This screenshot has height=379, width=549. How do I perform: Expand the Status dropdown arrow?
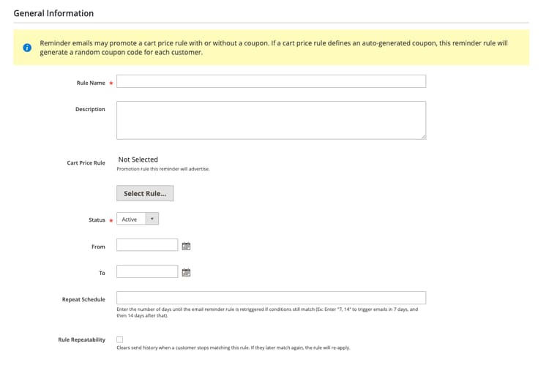pos(152,219)
